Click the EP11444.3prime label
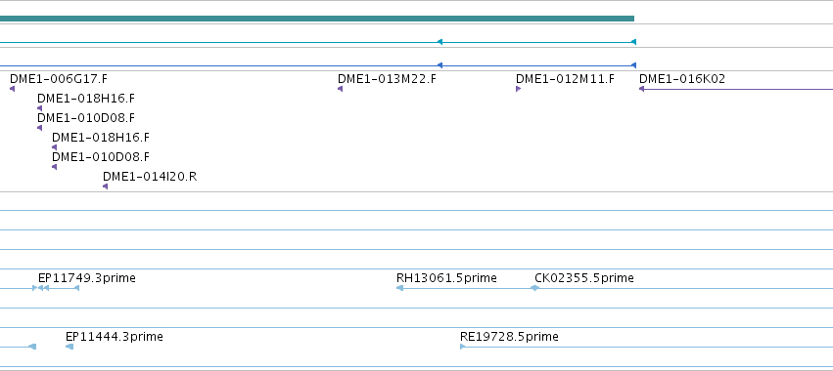The width and height of the screenshot is (833, 371). (x=115, y=337)
